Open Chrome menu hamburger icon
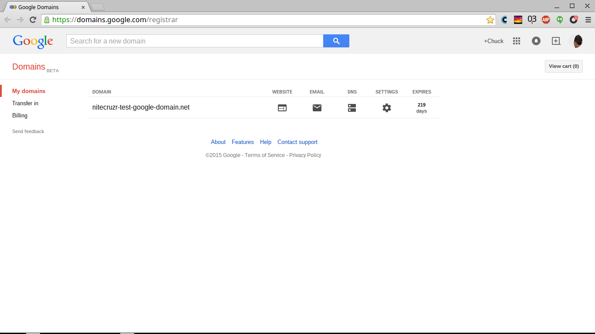Viewport: 595px width, 334px height. (588, 20)
